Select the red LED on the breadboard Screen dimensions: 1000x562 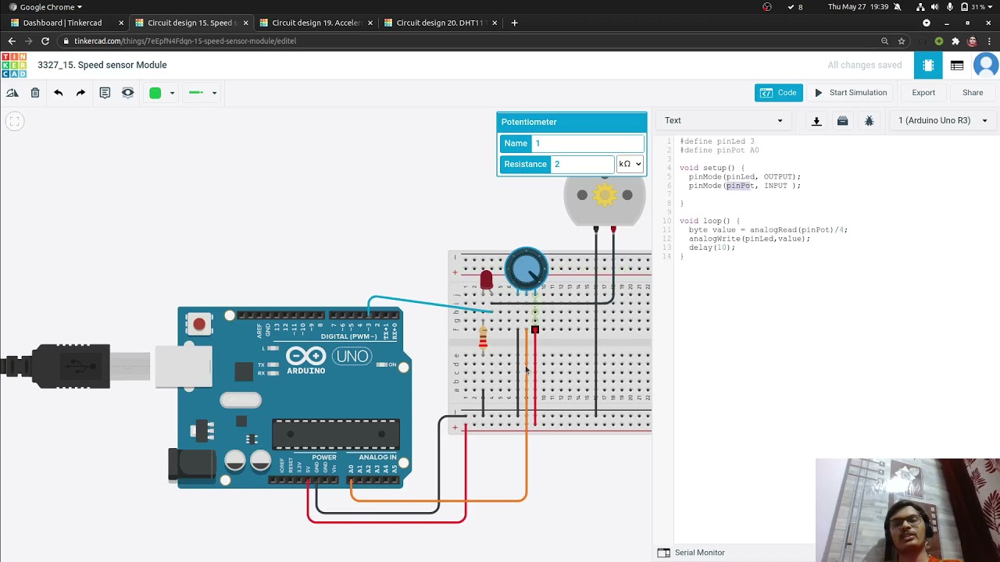487,279
